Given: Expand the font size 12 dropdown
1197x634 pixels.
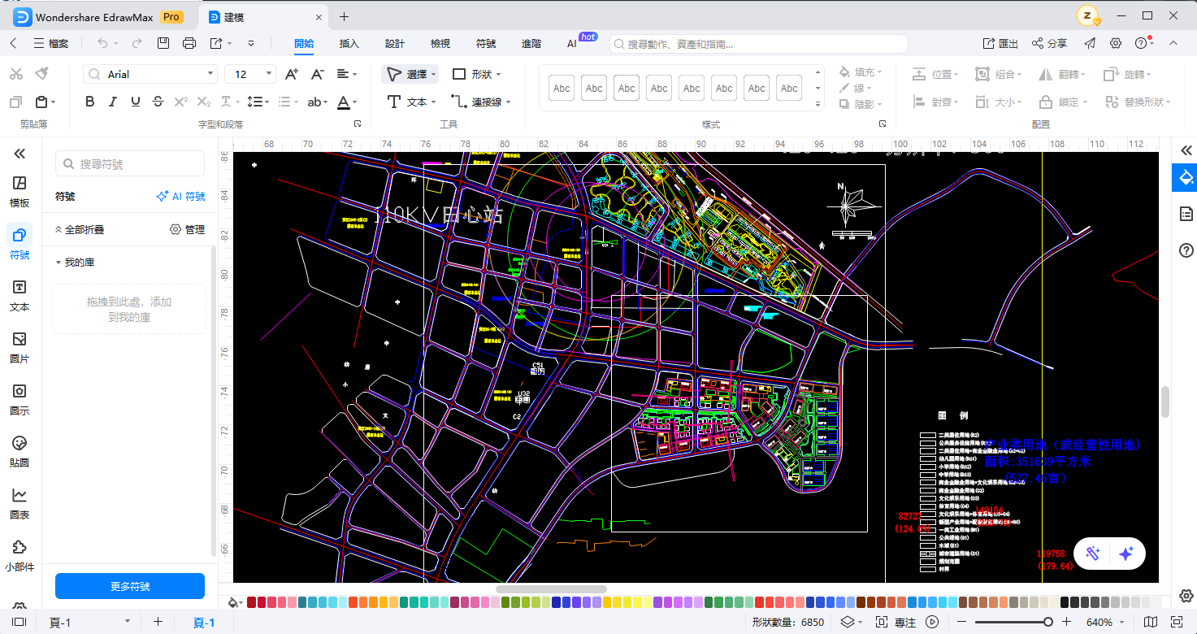Looking at the screenshot, I should tap(270, 74).
